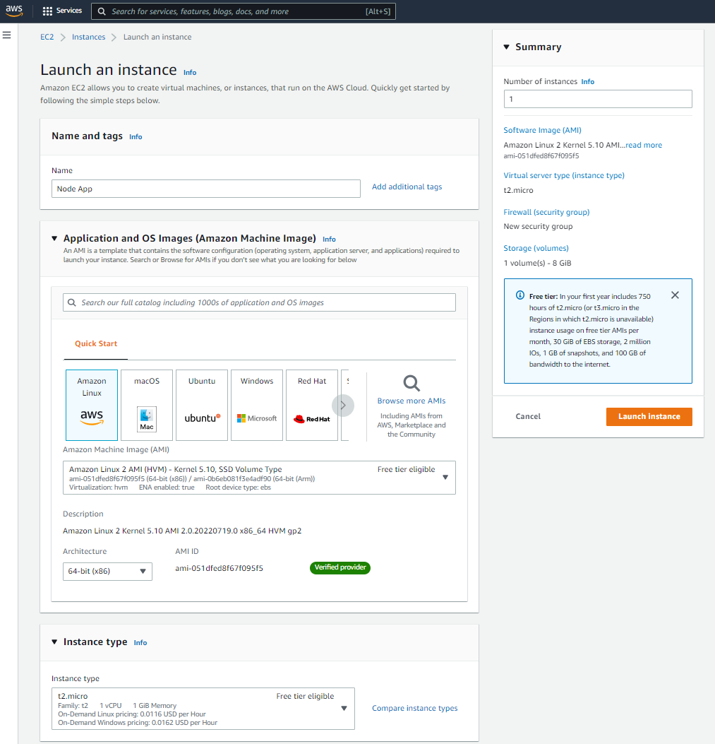Open Info link next to Launch an instance
Image resolution: width=715 pixels, height=744 pixels.
(x=190, y=73)
